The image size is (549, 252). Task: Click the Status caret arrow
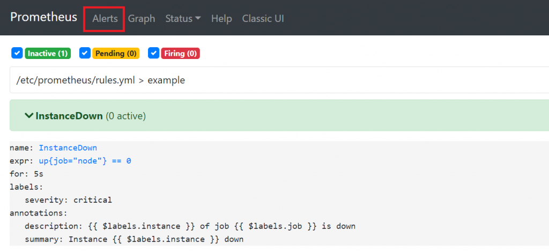point(198,18)
